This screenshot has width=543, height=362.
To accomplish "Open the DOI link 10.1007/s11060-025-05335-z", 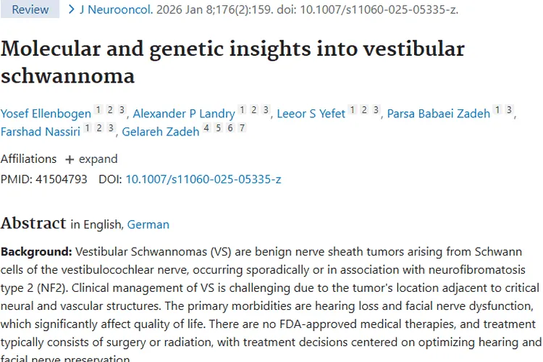I will click(203, 178).
